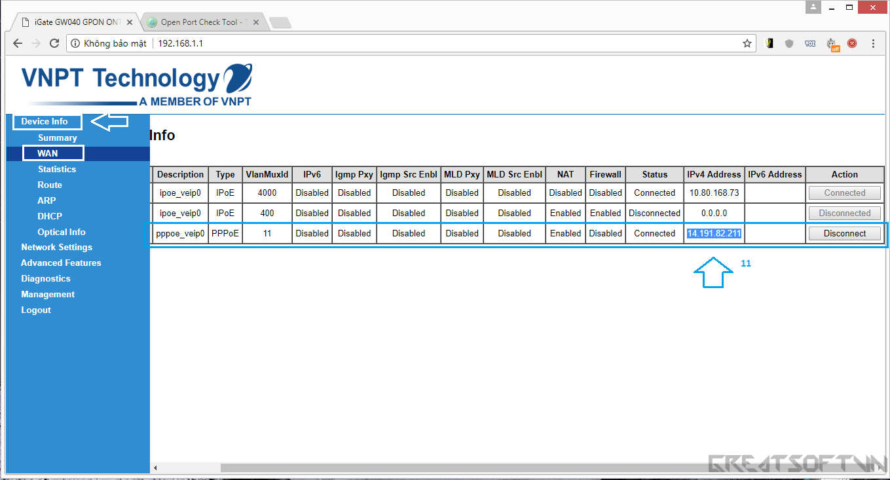Click the browser forward arrow
The image size is (890, 480).
point(36,43)
